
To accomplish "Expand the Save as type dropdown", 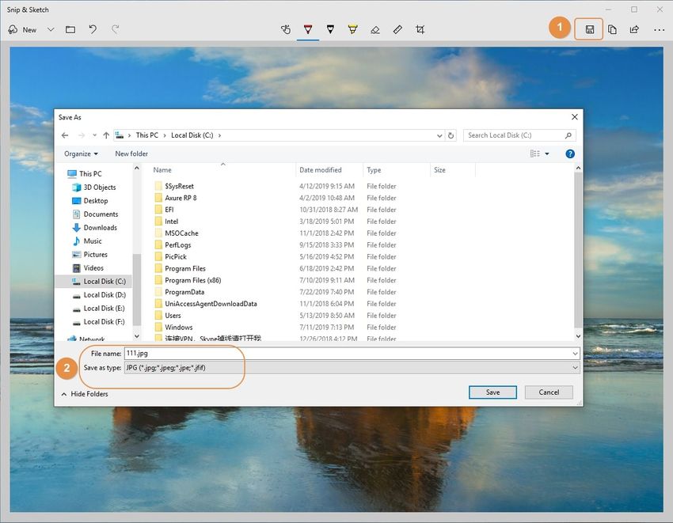I will (x=576, y=368).
